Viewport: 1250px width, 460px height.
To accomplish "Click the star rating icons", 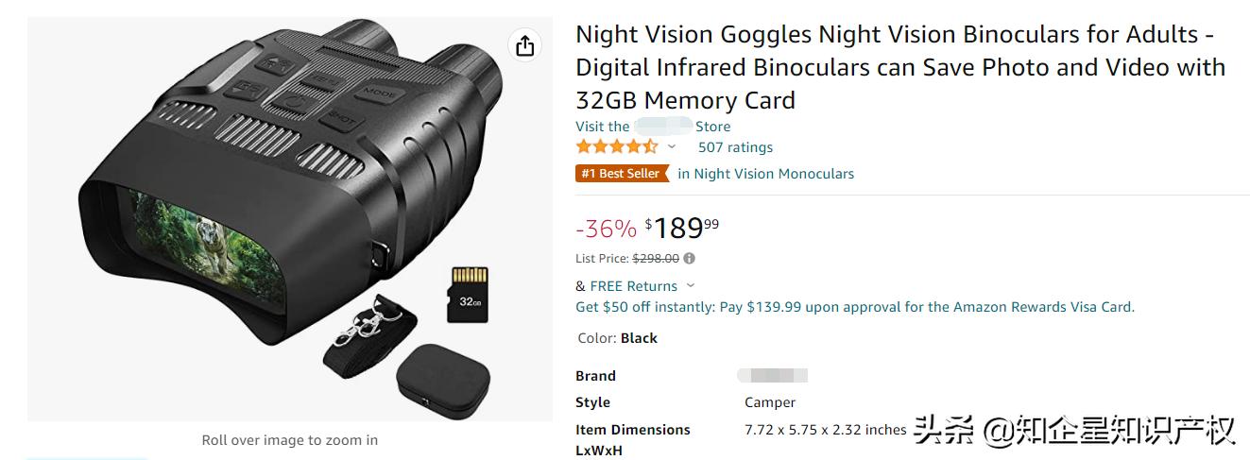I will click(x=616, y=147).
